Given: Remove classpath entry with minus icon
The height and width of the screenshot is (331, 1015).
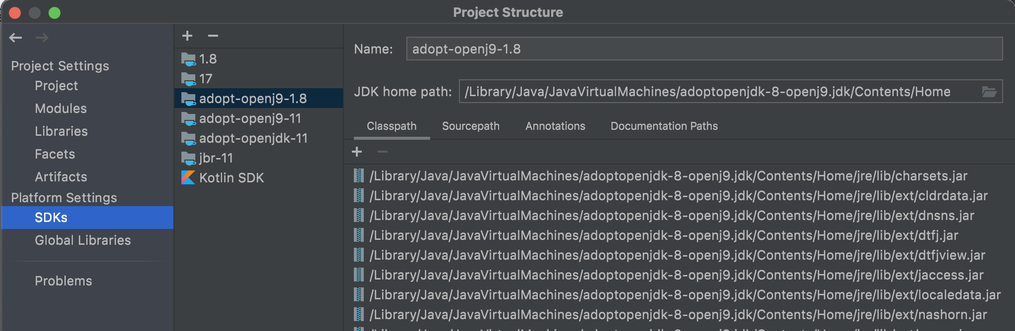Looking at the screenshot, I should 383,152.
